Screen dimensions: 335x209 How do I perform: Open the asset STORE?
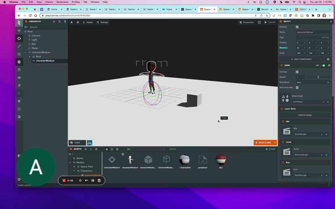point(270,149)
